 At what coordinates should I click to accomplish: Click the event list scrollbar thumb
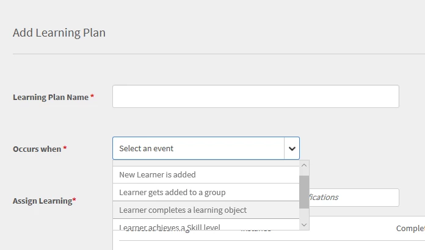coord(304,191)
